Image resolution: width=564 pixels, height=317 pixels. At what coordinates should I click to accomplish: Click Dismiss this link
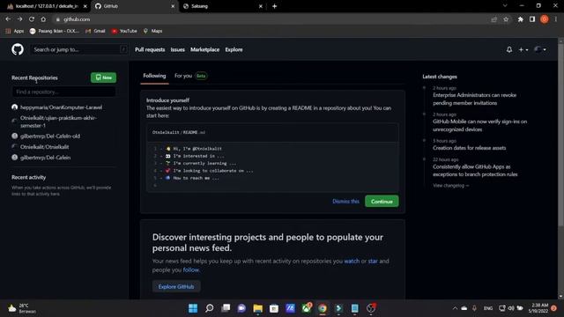(345, 202)
